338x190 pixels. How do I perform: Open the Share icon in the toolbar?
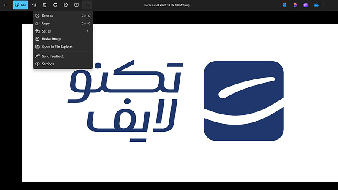pos(66,5)
